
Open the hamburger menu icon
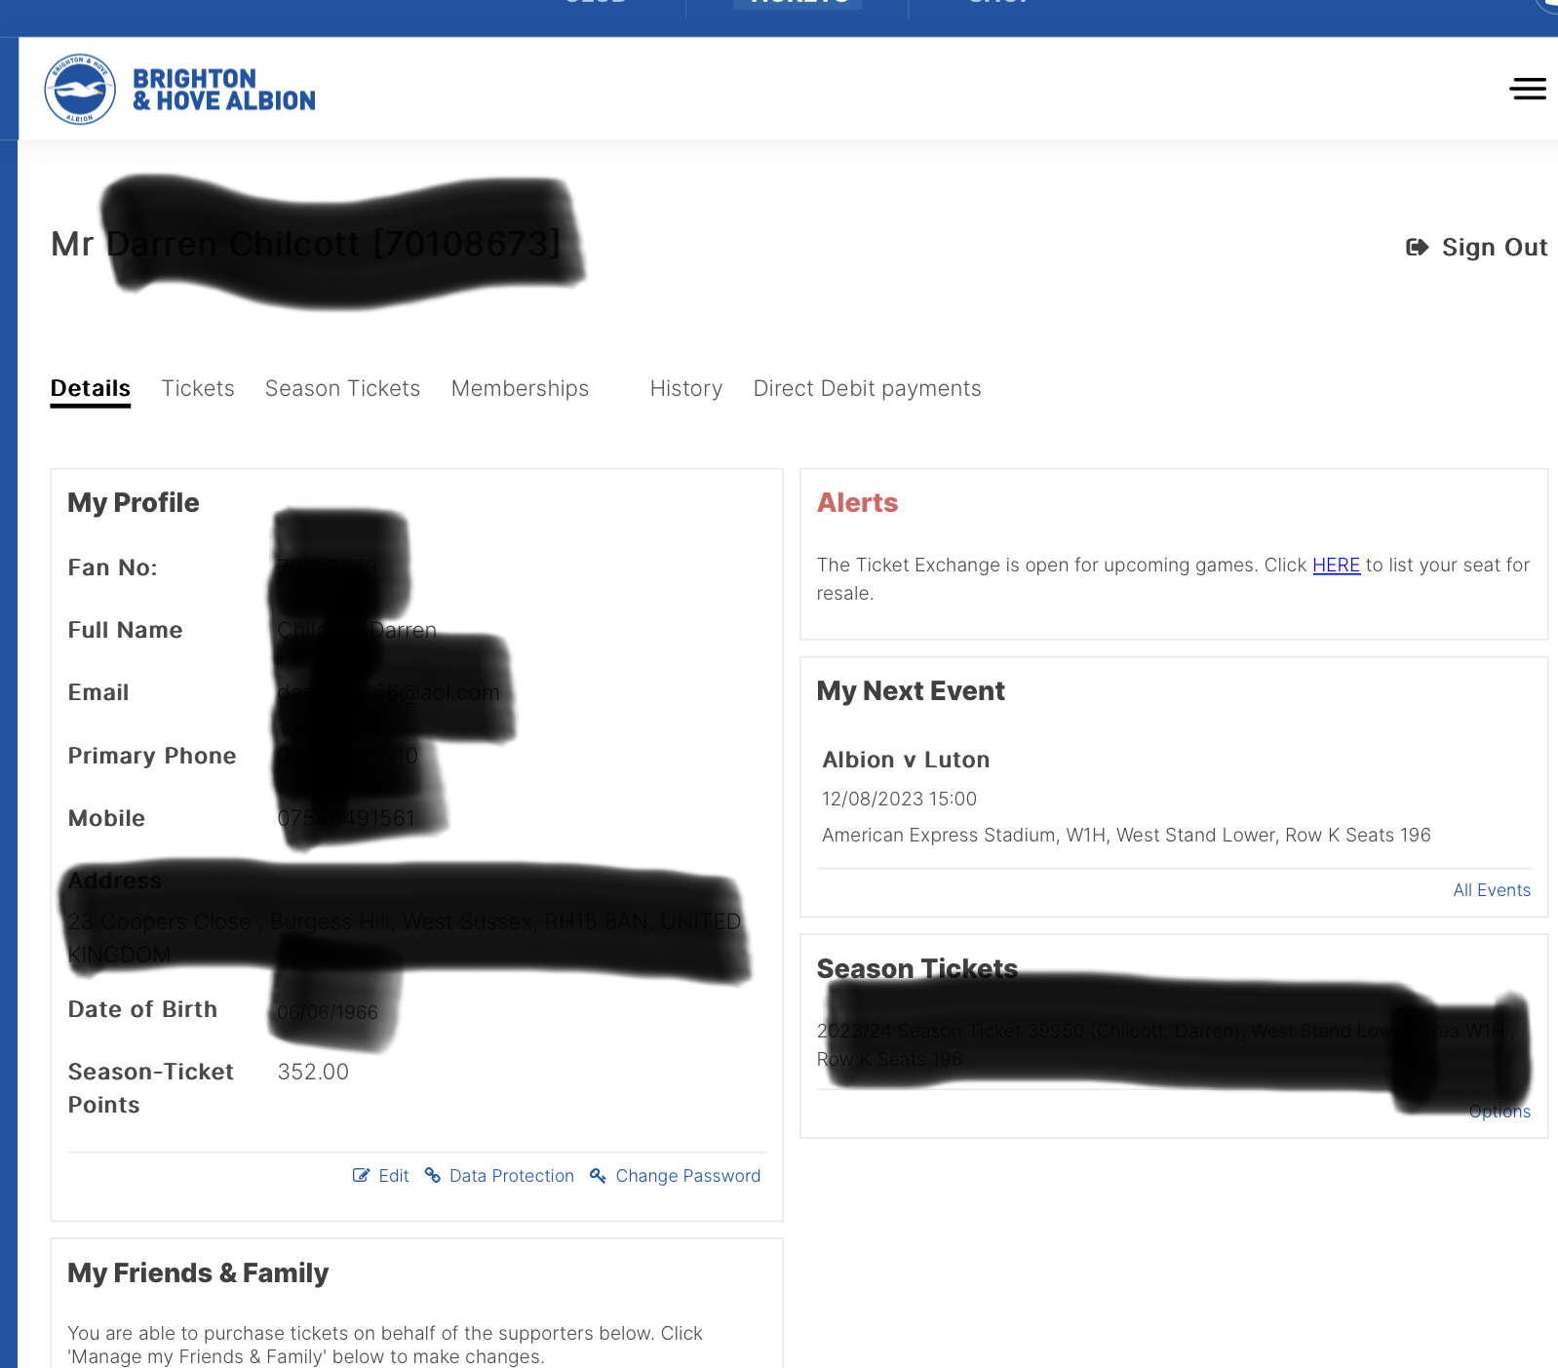(1527, 89)
